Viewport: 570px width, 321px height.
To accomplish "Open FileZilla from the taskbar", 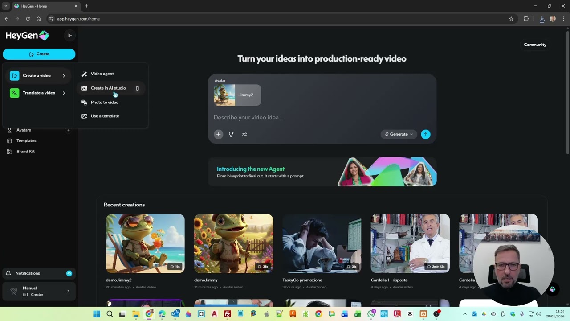I will click(x=227, y=314).
